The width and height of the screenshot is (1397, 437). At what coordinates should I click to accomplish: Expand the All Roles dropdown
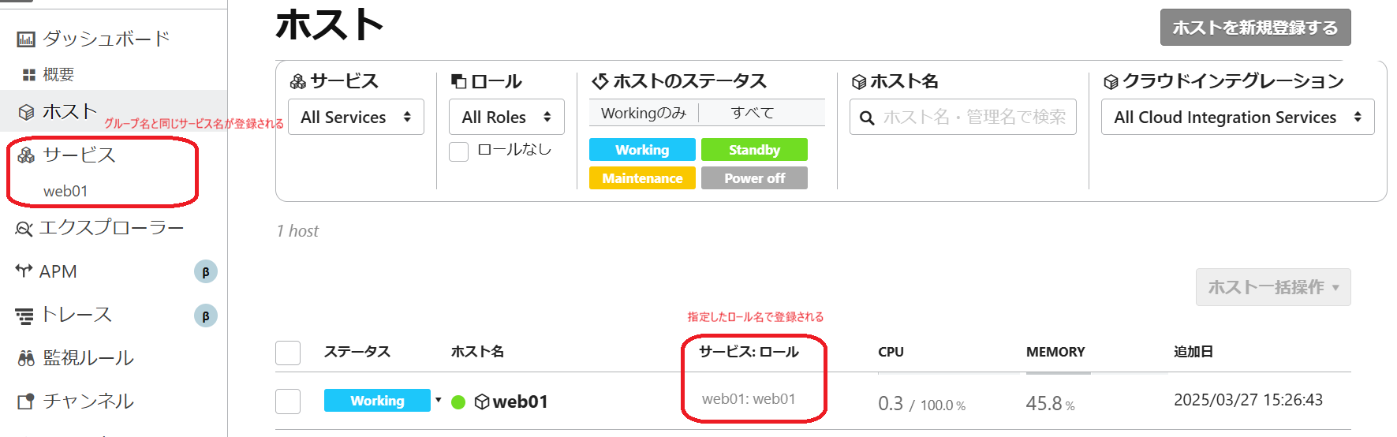pos(506,118)
